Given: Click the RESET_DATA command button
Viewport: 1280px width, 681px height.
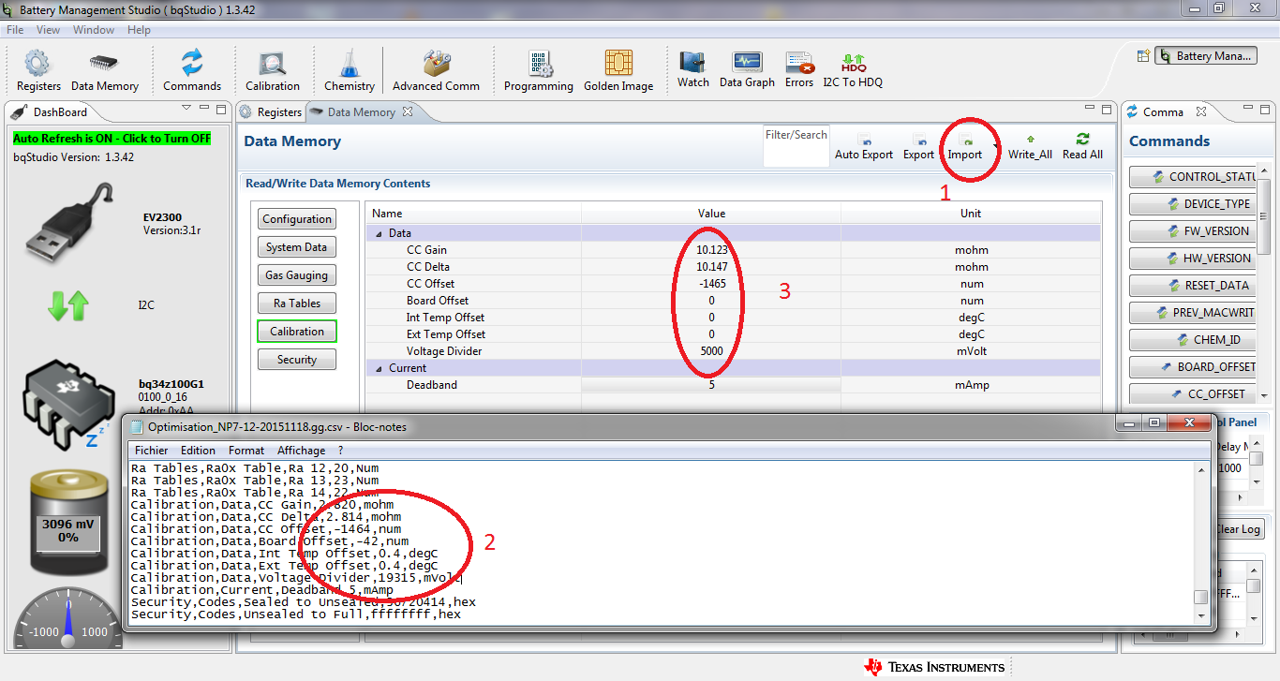Looking at the screenshot, I should pyautogui.click(x=1193, y=285).
